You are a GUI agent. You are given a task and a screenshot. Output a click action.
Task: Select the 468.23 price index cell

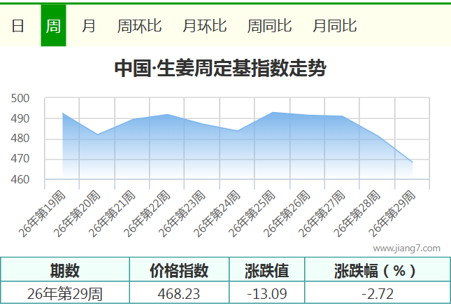179,293
